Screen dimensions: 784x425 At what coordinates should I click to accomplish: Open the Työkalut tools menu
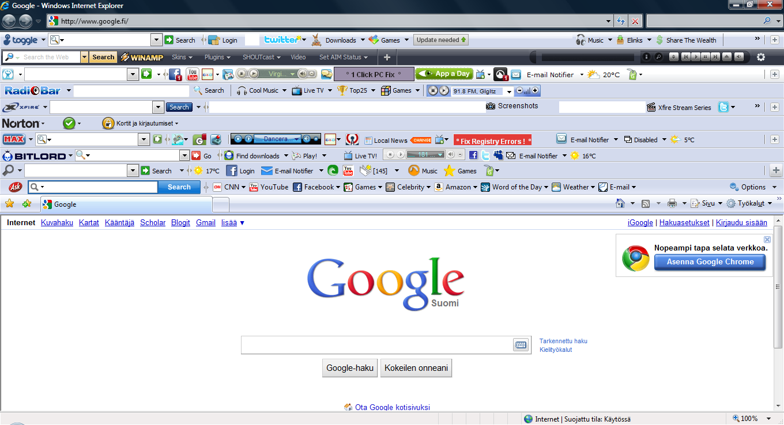point(749,203)
